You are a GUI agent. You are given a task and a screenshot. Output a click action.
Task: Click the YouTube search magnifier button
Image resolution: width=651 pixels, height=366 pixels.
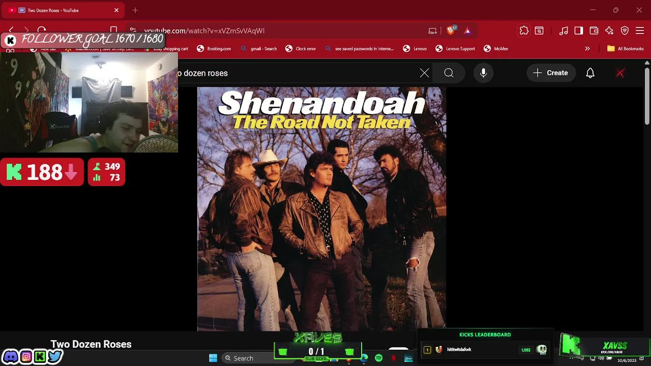tap(449, 73)
